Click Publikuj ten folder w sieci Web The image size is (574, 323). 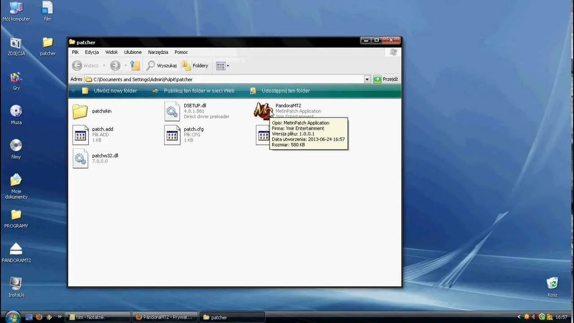tap(193, 91)
